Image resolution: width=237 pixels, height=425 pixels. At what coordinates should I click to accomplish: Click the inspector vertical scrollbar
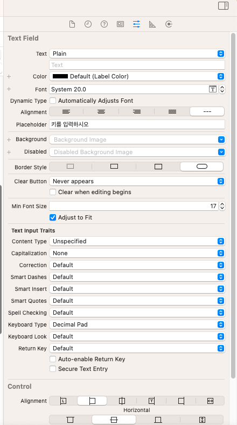(233, 205)
